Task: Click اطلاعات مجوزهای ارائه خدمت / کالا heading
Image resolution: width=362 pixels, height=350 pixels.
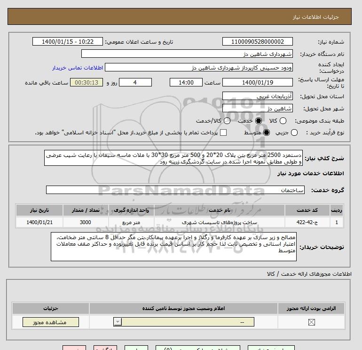Action: pos(309,274)
